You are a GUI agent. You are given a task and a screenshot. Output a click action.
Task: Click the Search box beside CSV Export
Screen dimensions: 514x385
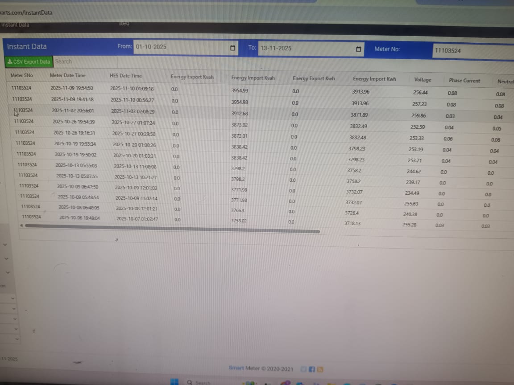coord(85,61)
